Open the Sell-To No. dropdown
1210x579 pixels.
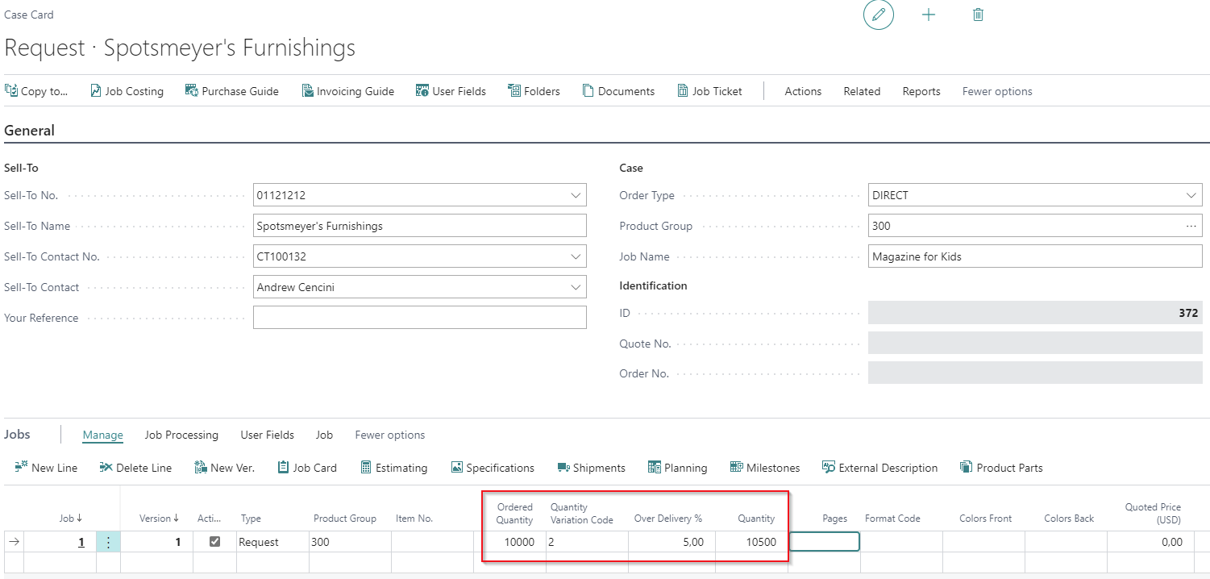576,194
